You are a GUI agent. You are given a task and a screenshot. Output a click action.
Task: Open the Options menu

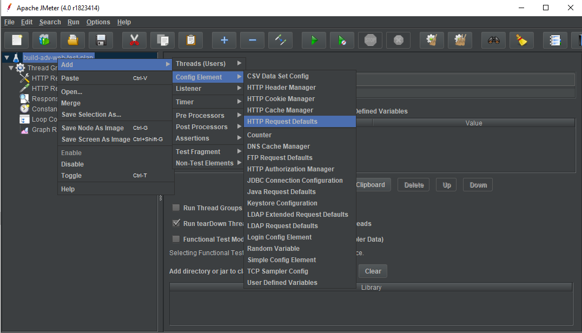pos(98,22)
